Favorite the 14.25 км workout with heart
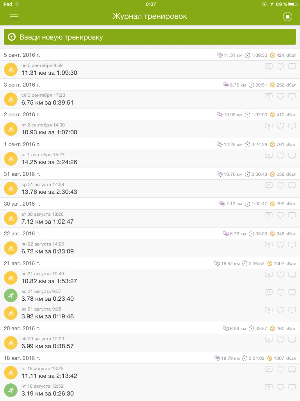This screenshot has width=300, height=401. click(280, 156)
